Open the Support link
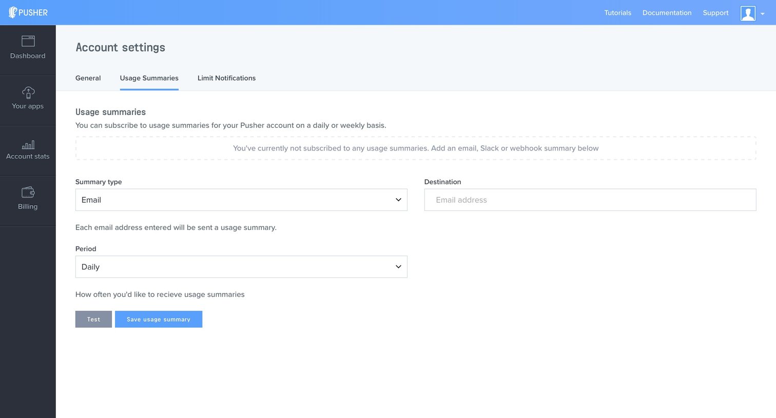The image size is (776, 418). (715, 13)
